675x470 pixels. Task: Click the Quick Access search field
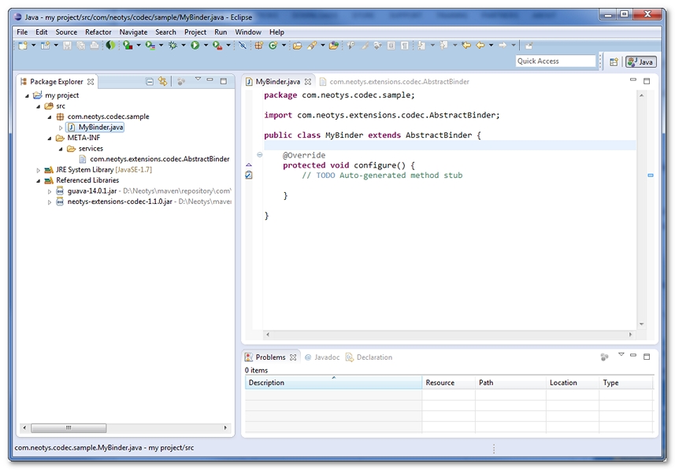(x=555, y=61)
